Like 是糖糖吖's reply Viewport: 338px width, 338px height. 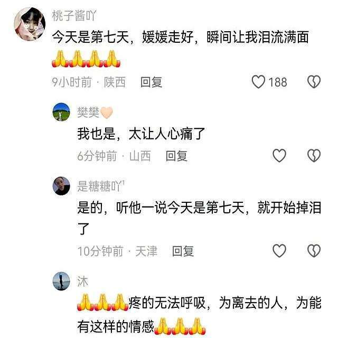point(279,251)
